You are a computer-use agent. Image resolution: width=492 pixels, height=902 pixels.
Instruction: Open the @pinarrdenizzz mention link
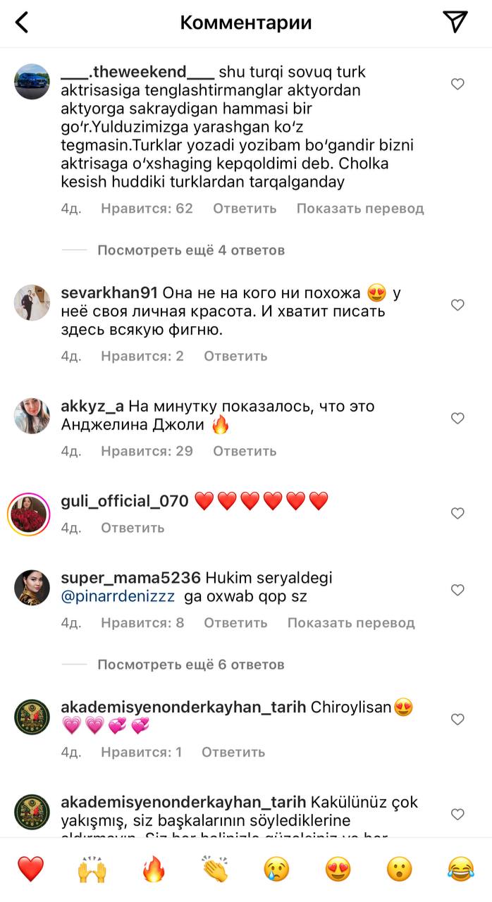pos(118,597)
